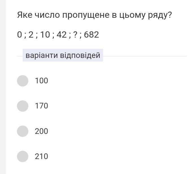This screenshot has height=174, width=194.
Task: Select the radio button for answer 170
Action: 23,106
